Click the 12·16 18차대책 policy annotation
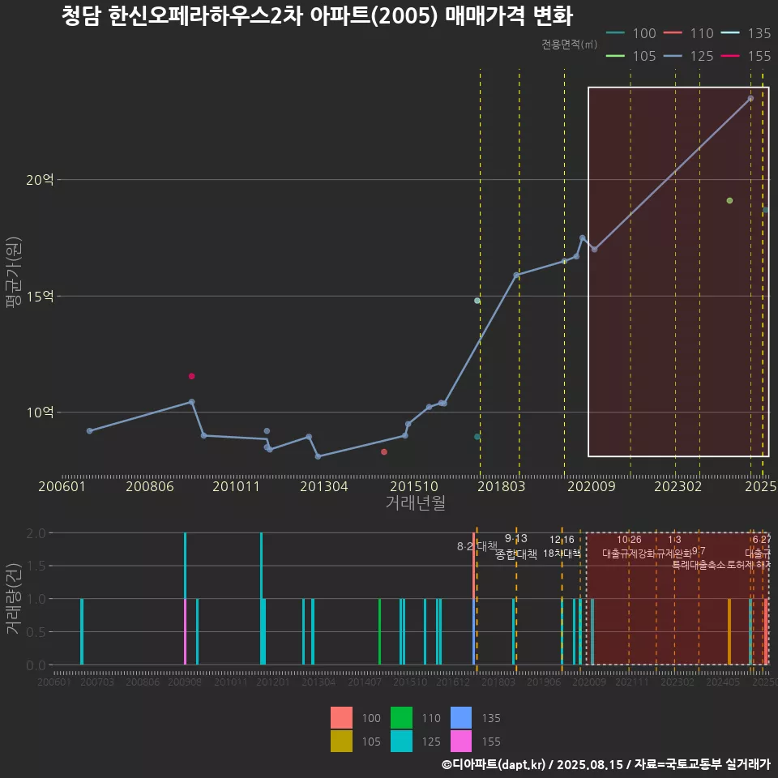Viewport: 778px width, 778px height. (562, 546)
